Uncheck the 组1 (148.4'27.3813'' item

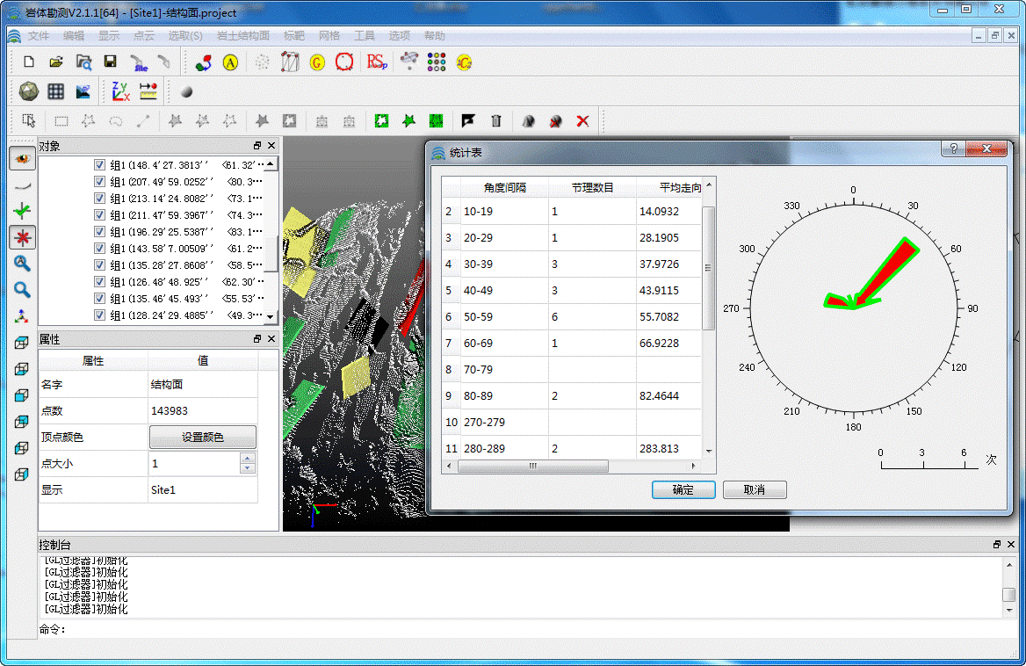(99, 165)
